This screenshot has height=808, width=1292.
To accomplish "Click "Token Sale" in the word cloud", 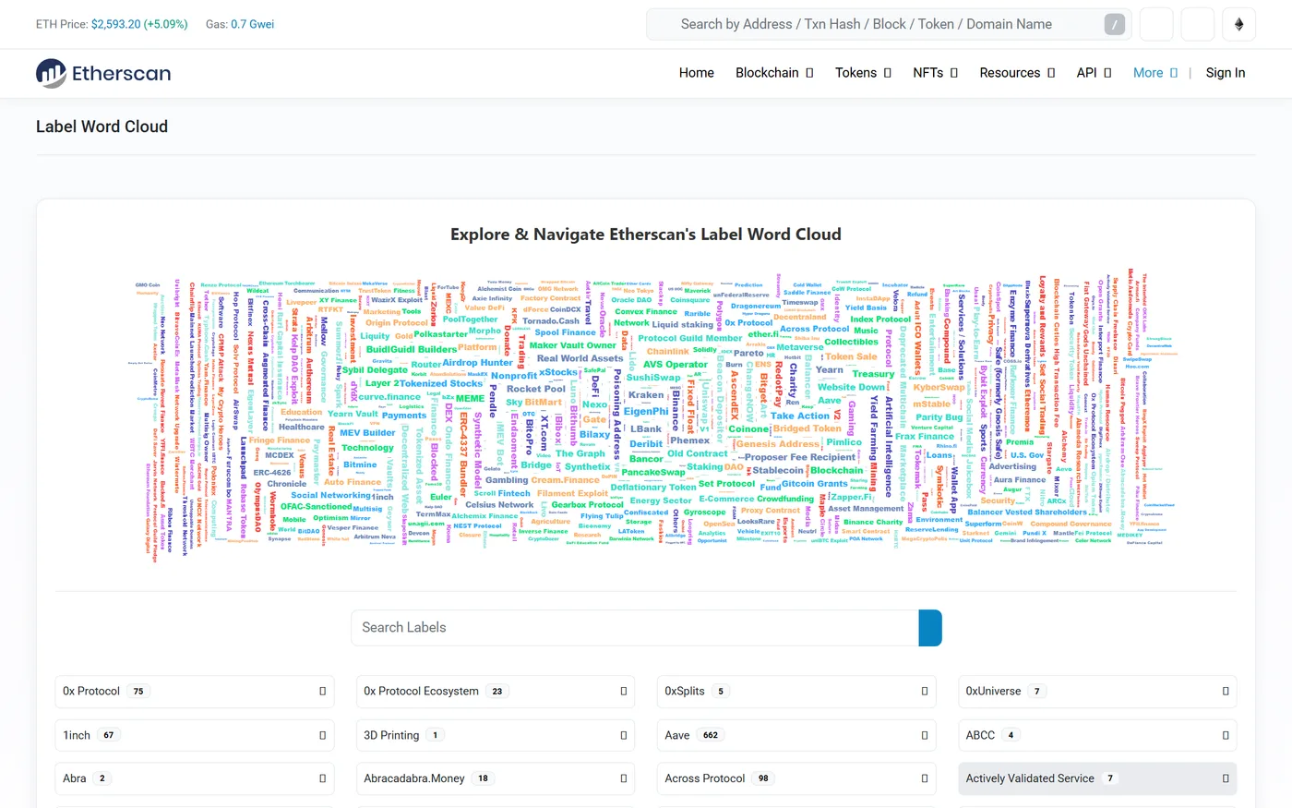I will point(851,356).
